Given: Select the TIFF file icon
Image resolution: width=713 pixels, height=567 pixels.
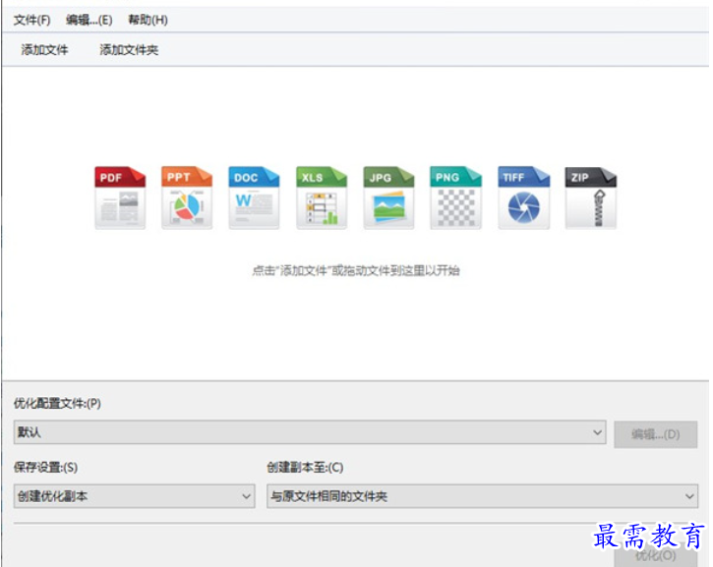Looking at the screenshot, I should point(523,198).
